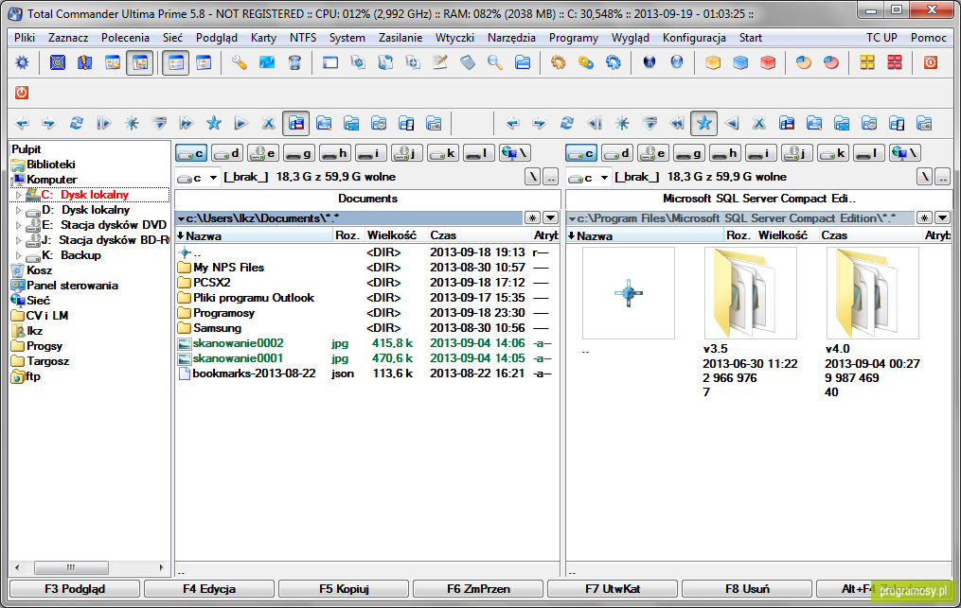Click the right panel refresh icon

pyautogui.click(x=567, y=124)
